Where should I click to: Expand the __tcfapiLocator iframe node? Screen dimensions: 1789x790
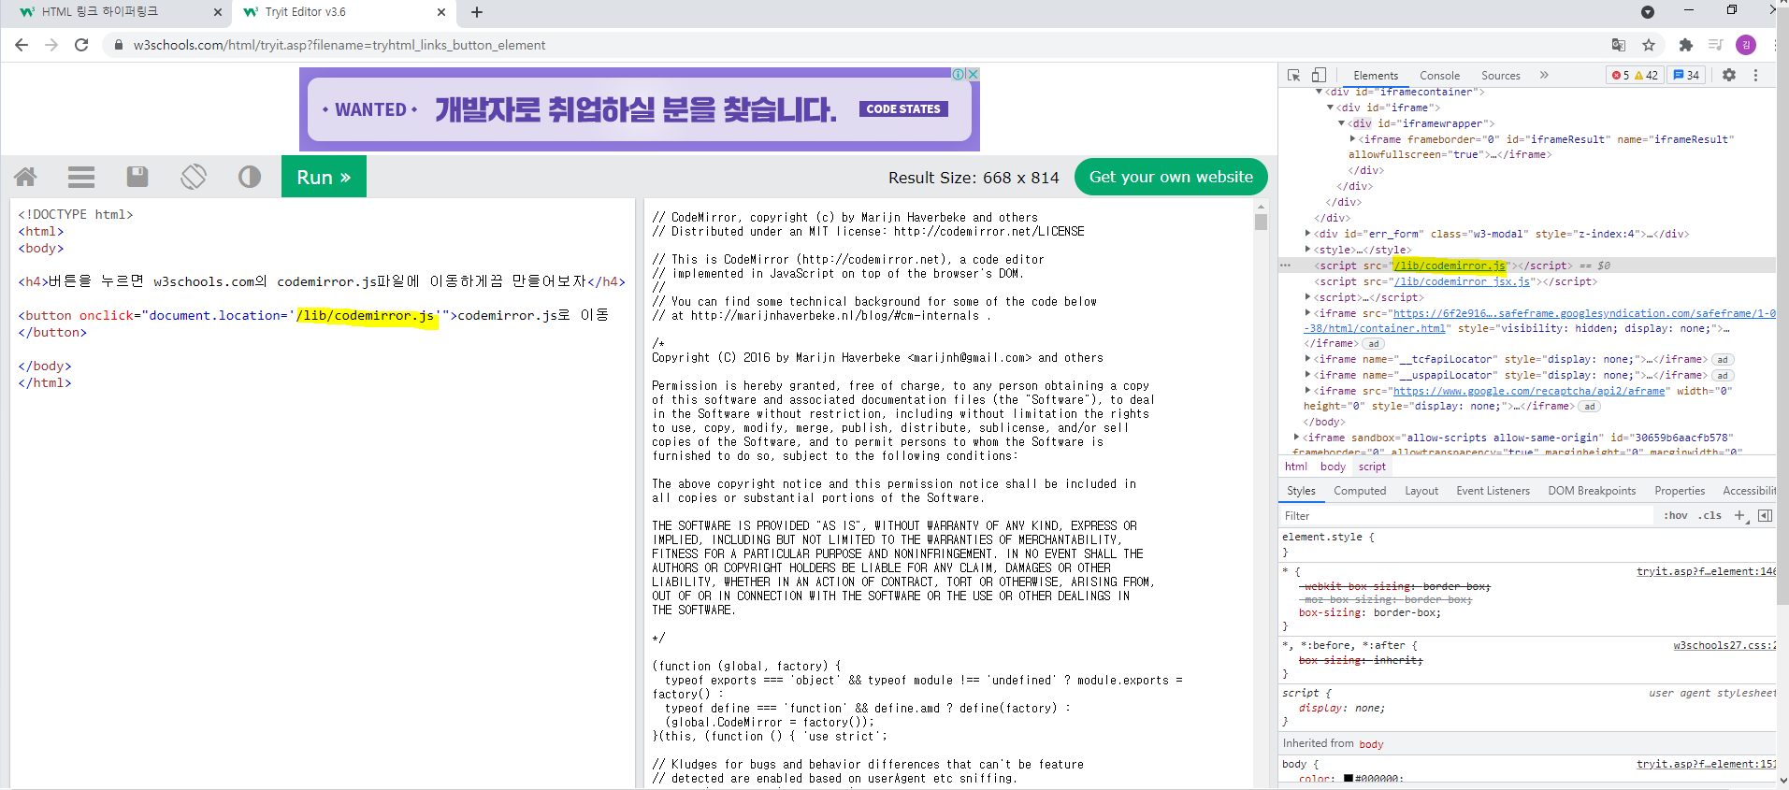click(1307, 359)
